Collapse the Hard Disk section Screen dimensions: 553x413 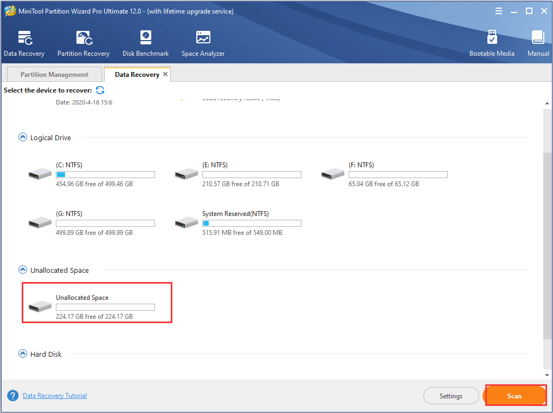(23, 353)
